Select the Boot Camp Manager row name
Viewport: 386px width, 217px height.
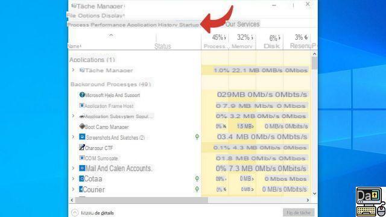tap(107, 127)
